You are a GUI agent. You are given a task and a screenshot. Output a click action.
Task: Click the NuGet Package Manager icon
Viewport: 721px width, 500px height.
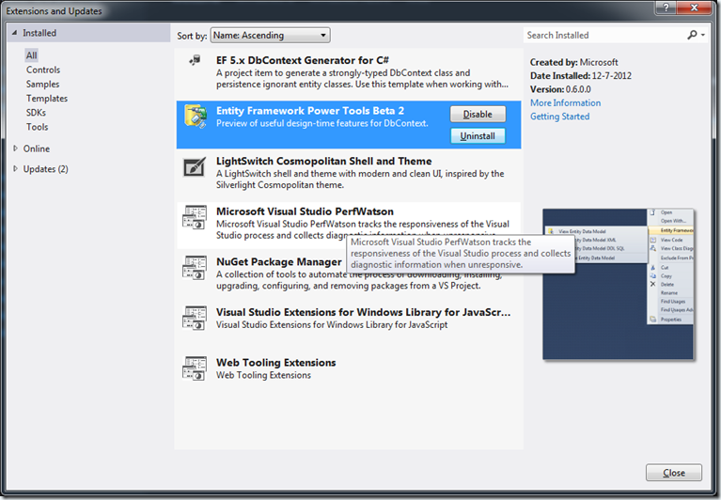(x=195, y=270)
